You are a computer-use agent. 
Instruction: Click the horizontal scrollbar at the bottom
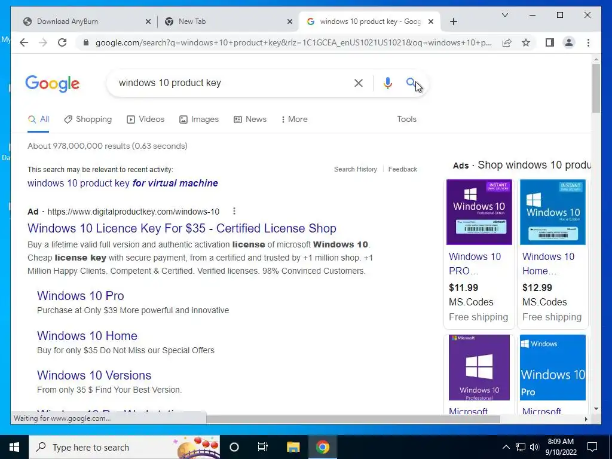tap(353, 419)
